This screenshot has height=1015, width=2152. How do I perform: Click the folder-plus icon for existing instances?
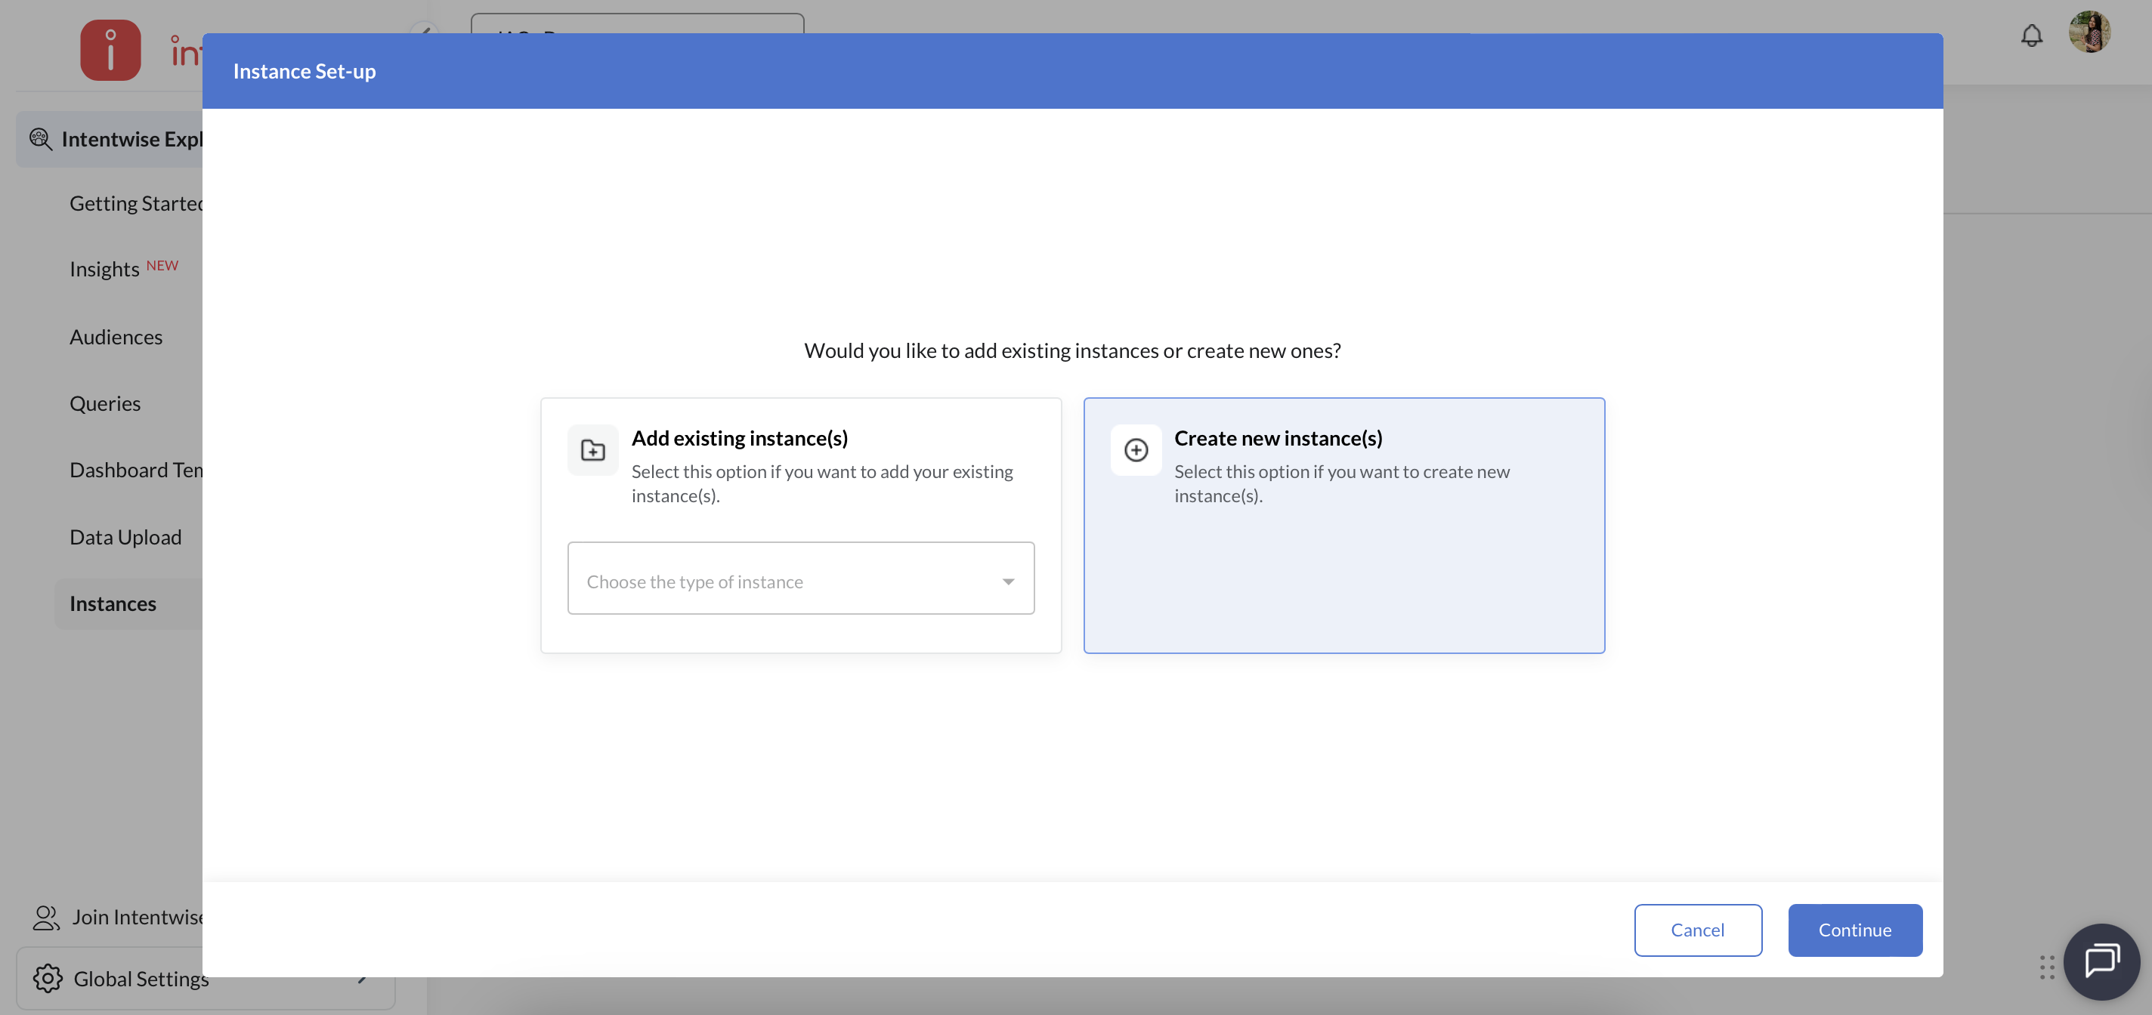pos(592,451)
